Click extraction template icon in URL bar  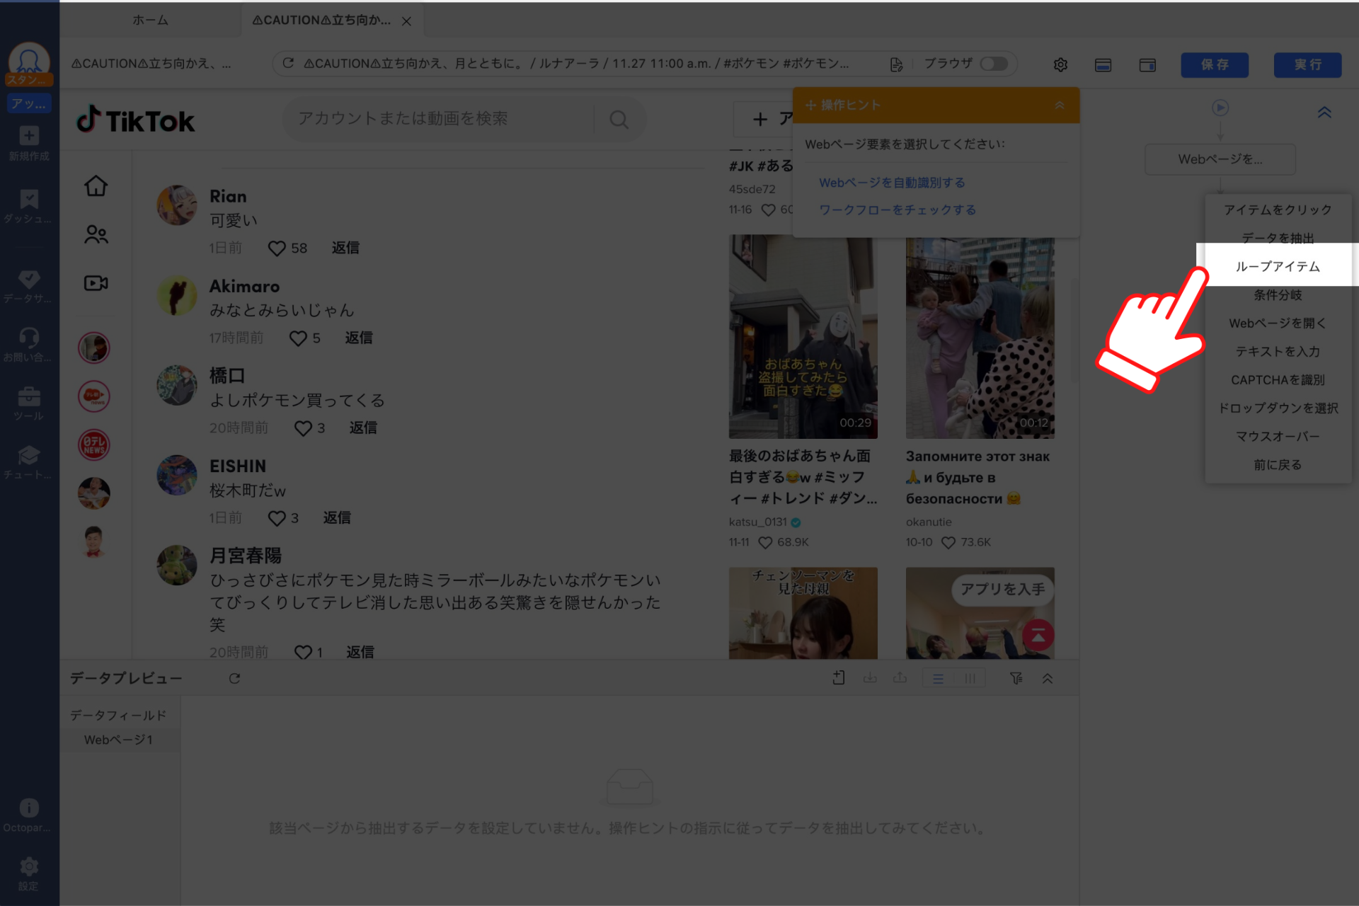pyautogui.click(x=896, y=64)
